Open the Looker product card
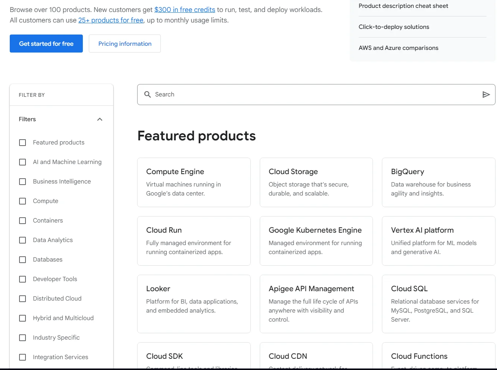497x370 pixels. click(x=194, y=304)
